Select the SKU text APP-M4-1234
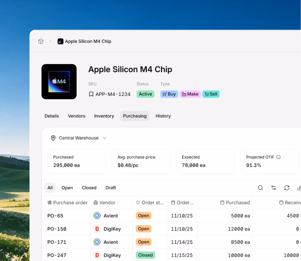301x261 pixels. [113, 94]
